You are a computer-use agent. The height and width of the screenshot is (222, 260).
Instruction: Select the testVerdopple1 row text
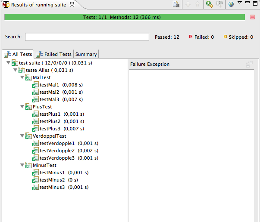click(69, 143)
